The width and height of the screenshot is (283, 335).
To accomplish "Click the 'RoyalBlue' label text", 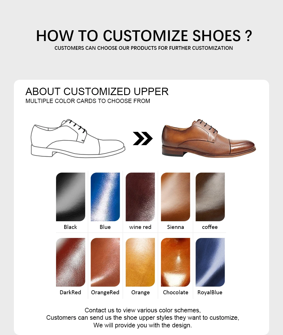I will 210,292.
